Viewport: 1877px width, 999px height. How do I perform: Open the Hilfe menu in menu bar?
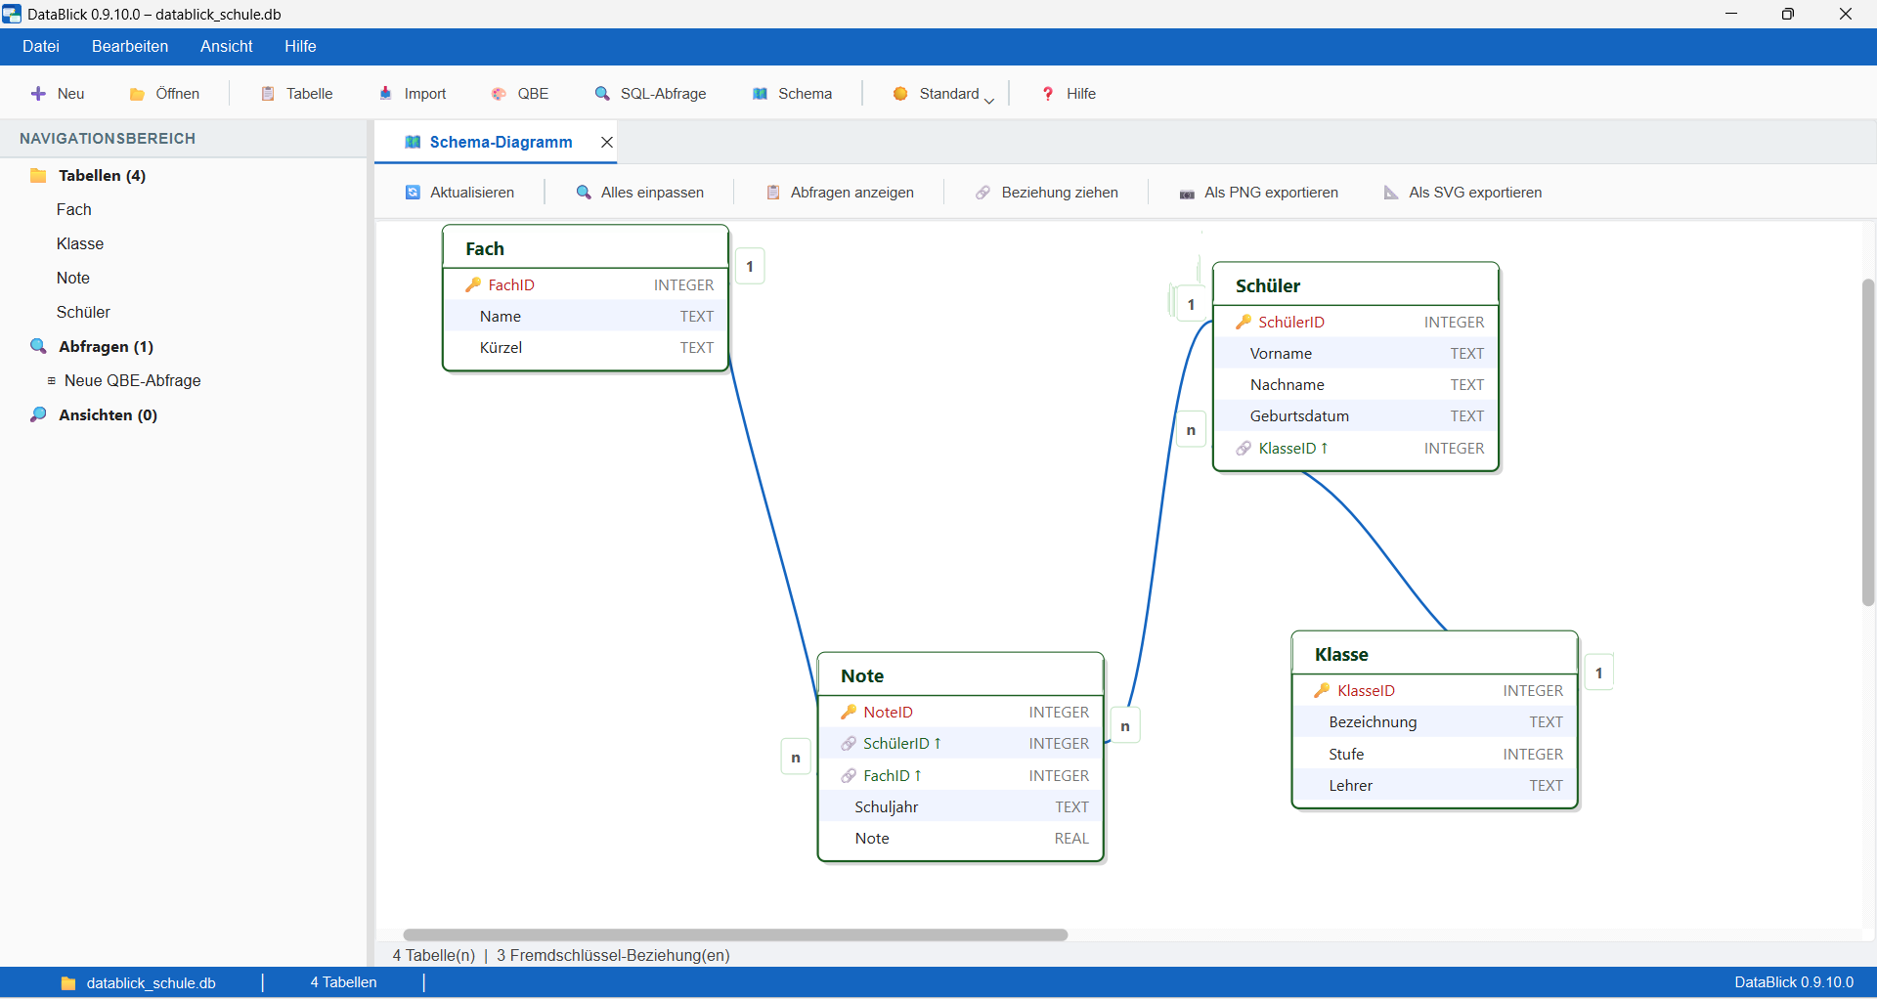pos(300,46)
